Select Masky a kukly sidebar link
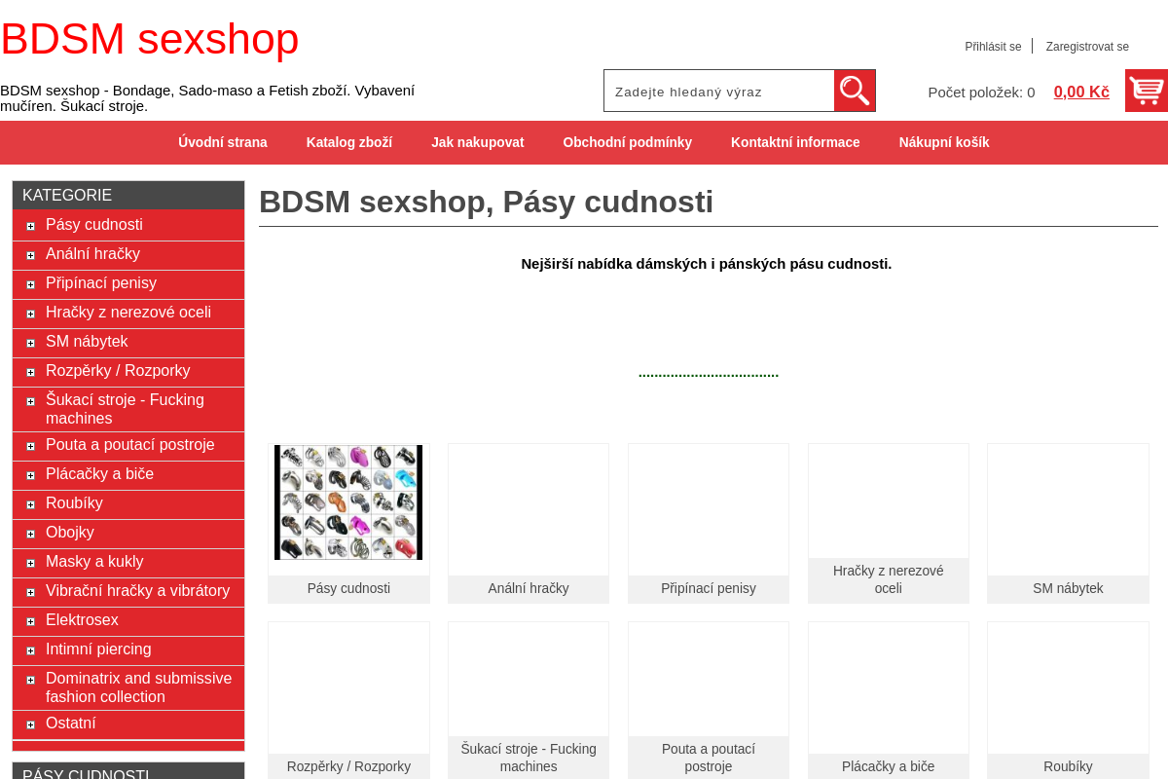The height and width of the screenshot is (779, 1168). [94, 562]
